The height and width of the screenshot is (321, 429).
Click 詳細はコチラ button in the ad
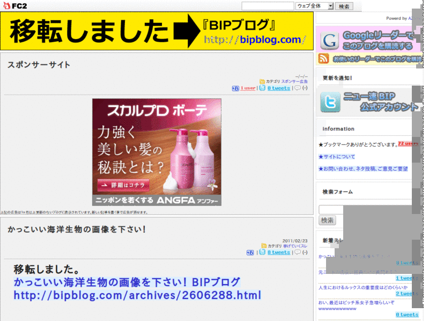(x=123, y=185)
